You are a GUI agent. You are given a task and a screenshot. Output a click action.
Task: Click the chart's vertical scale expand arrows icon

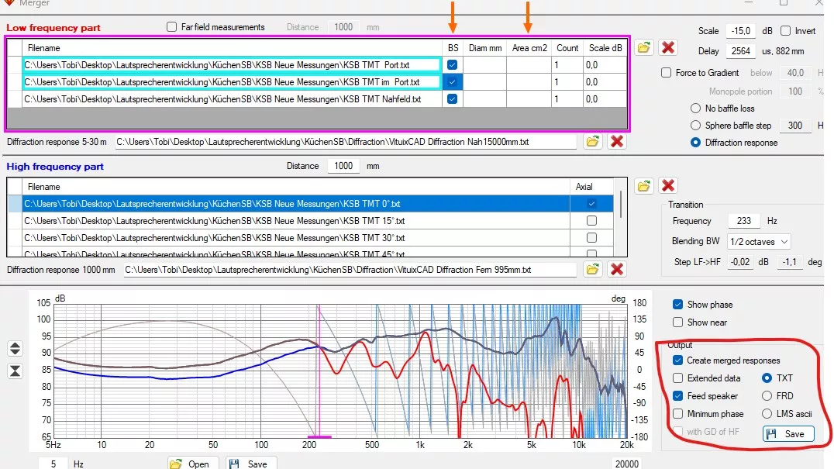16,349
